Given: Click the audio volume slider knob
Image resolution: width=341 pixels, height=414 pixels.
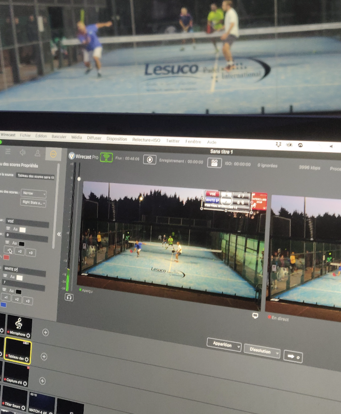Looking at the screenshot, I should (x=79, y=179).
